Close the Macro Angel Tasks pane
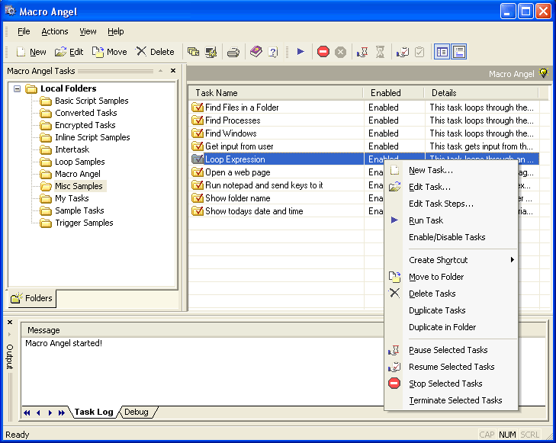This screenshot has width=556, height=443. 173,70
